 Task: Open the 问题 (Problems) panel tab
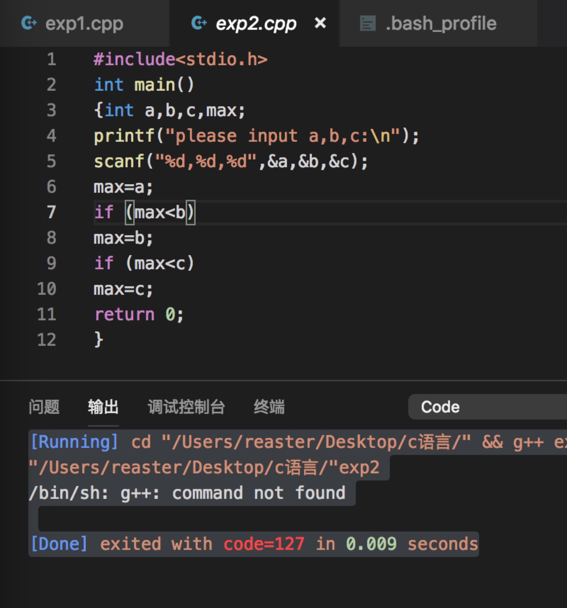pos(44,407)
